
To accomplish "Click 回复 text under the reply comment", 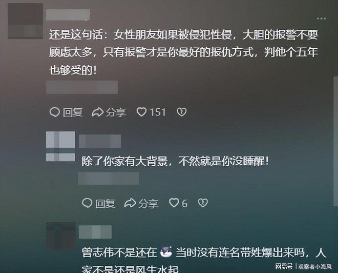I will tap(105, 204).
